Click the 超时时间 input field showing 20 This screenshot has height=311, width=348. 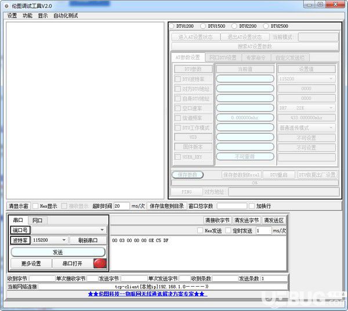point(121,206)
